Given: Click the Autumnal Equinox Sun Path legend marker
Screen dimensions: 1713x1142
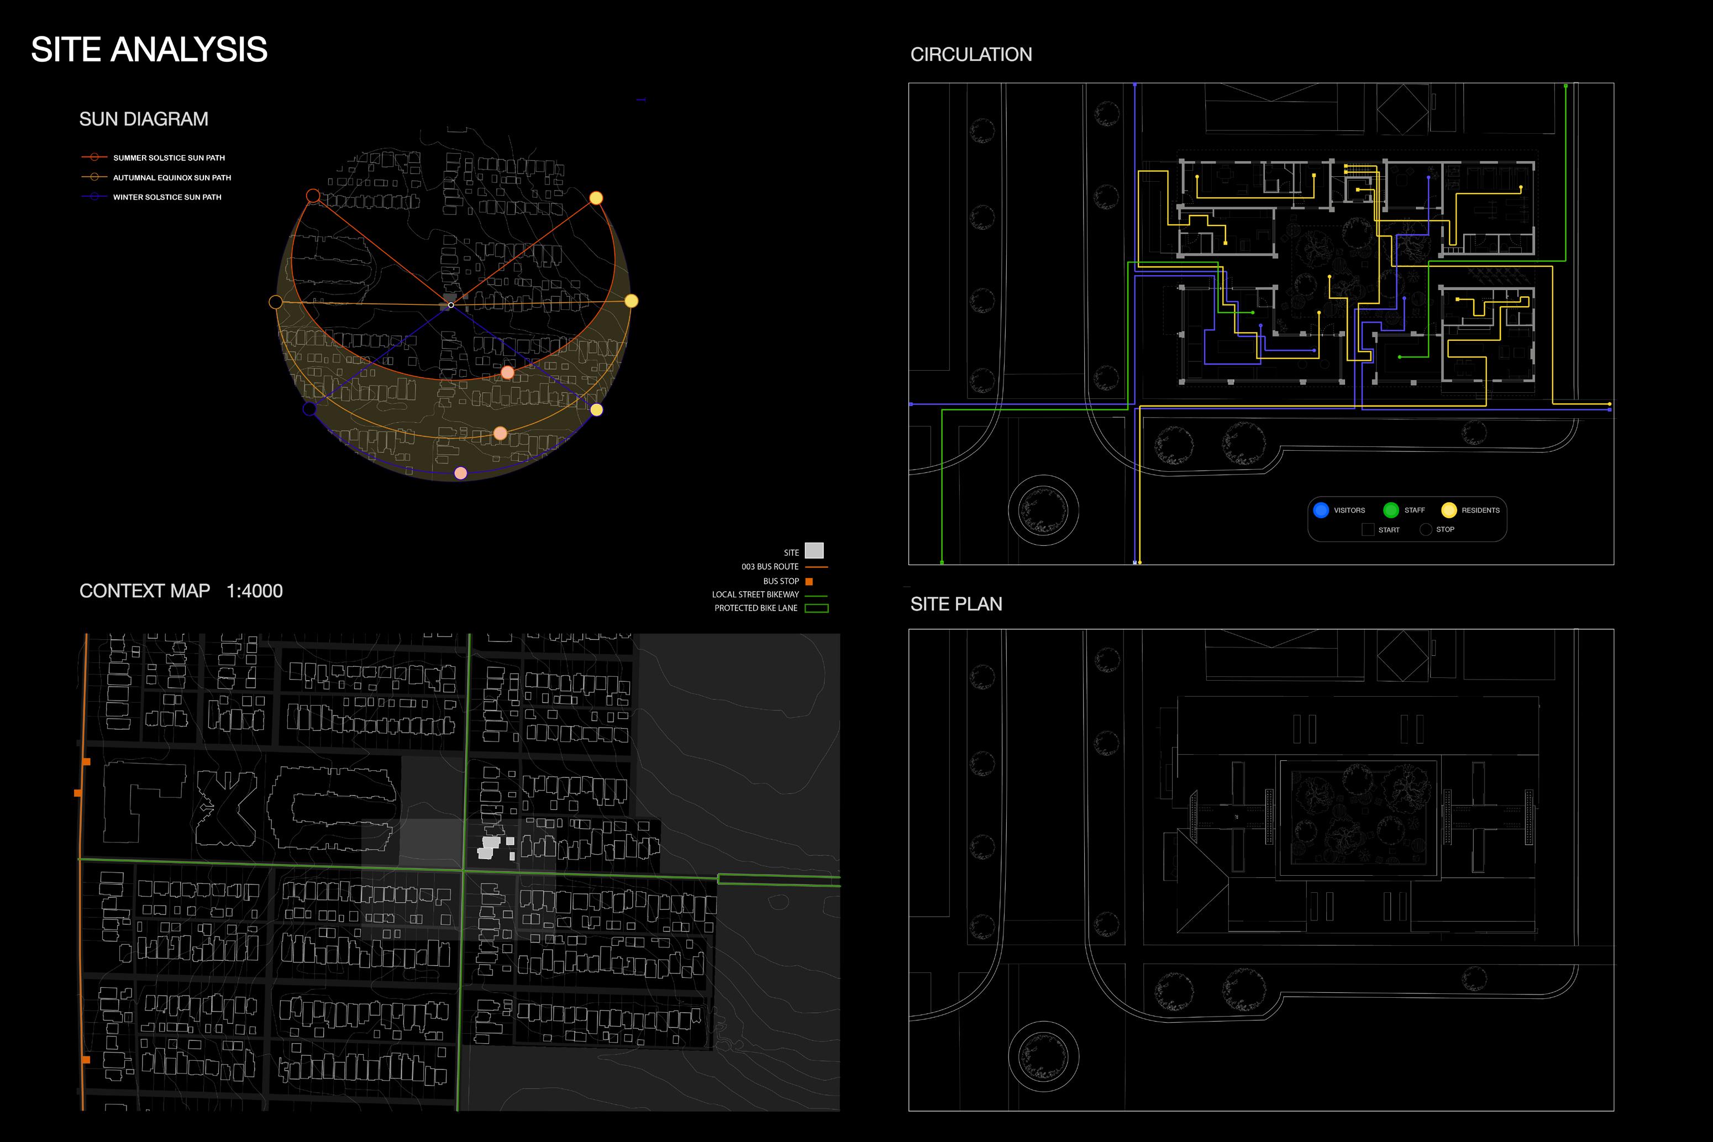Looking at the screenshot, I should 94,177.
